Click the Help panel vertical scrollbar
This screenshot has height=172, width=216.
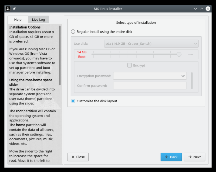pos(60,55)
